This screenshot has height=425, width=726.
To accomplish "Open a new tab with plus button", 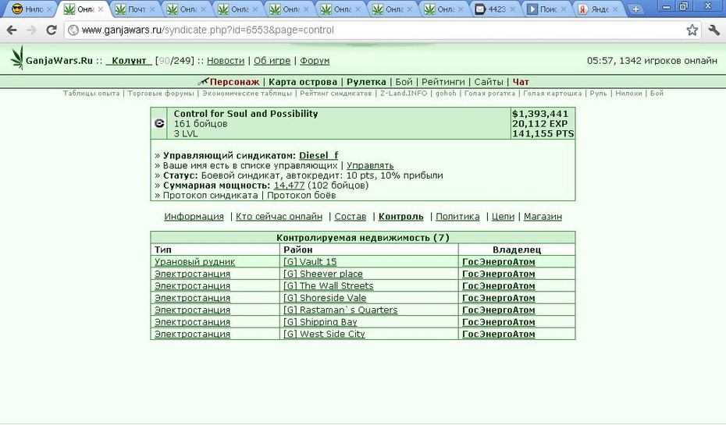I will click(635, 9).
